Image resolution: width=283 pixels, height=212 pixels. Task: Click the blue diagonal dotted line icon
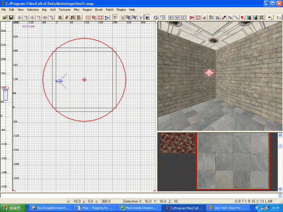pos(236,17)
